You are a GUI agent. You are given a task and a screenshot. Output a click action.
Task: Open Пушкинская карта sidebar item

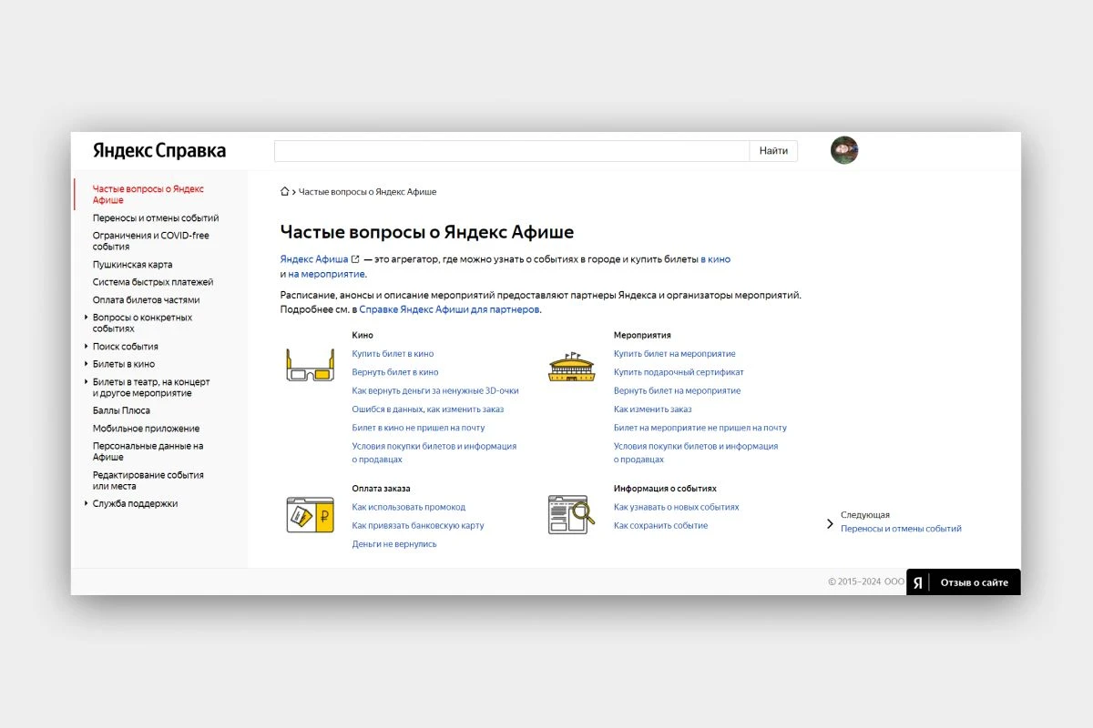point(132,265)
